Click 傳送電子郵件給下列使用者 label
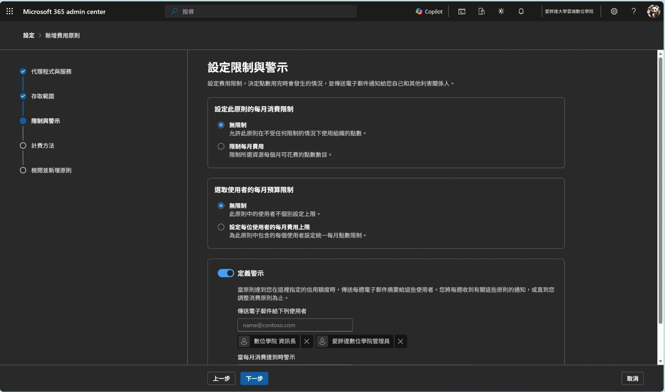The width and height of the screenshot is (665, 392). click(x=272, y=311)
